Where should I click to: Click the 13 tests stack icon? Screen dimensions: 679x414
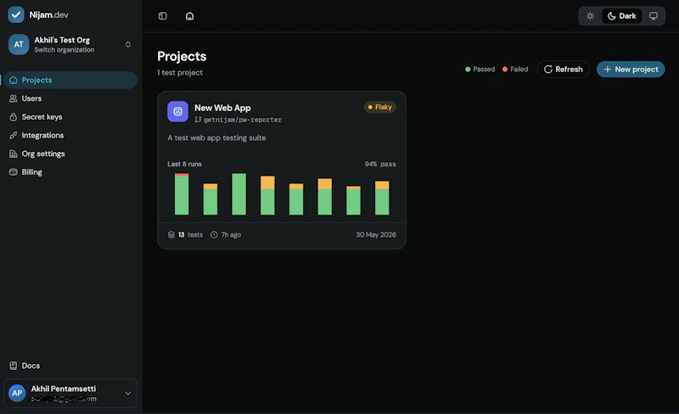click(171, 235)
